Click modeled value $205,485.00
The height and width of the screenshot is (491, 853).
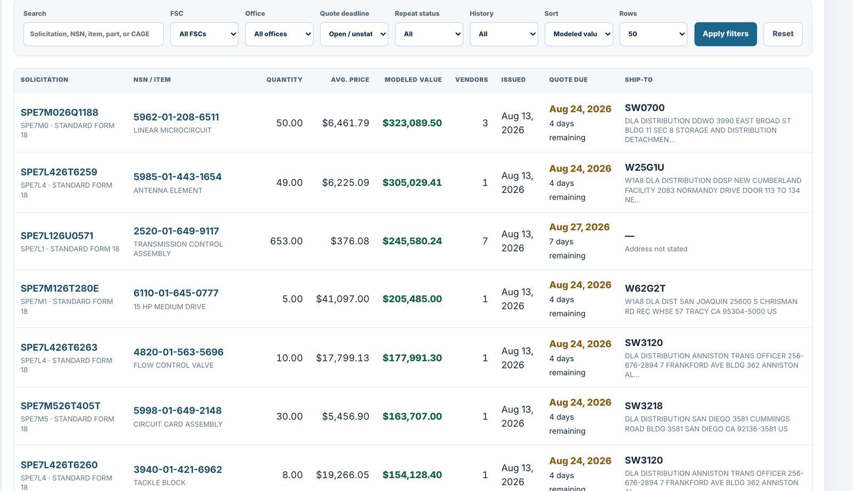(x=412, y=299)
